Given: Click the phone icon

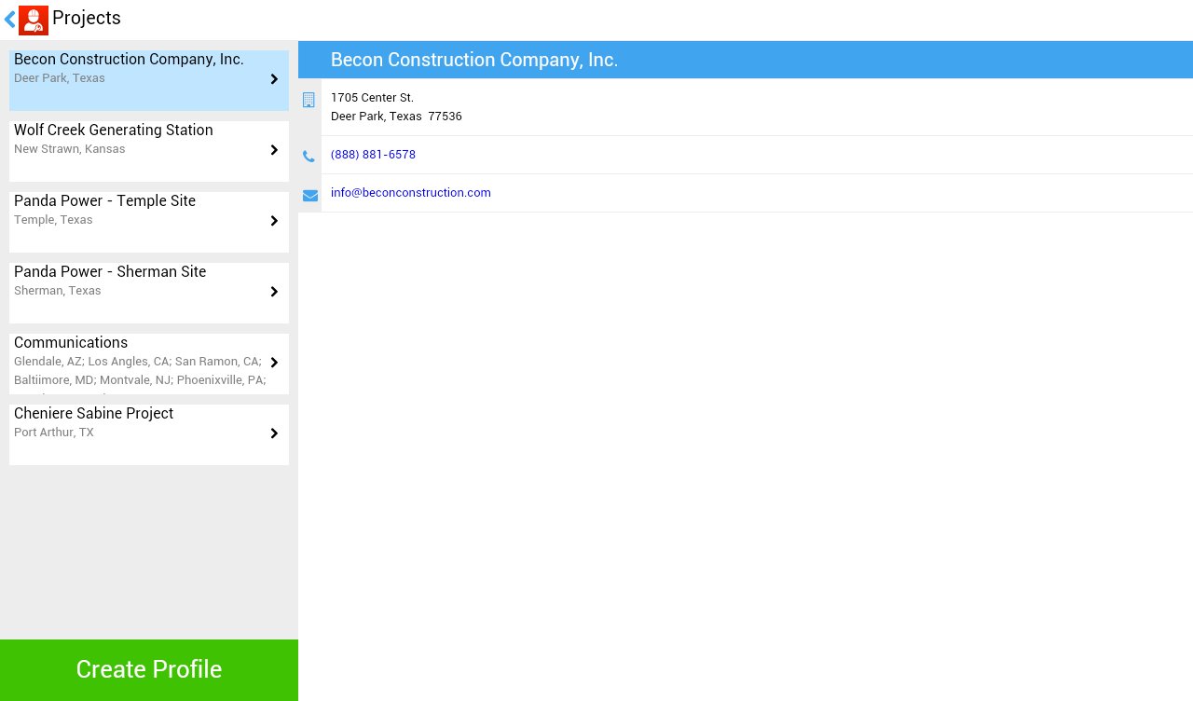Looking at the screenshot, I should point(309,157).
